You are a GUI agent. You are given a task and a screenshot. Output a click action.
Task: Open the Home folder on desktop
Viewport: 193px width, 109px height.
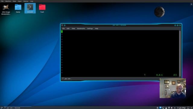18,8
